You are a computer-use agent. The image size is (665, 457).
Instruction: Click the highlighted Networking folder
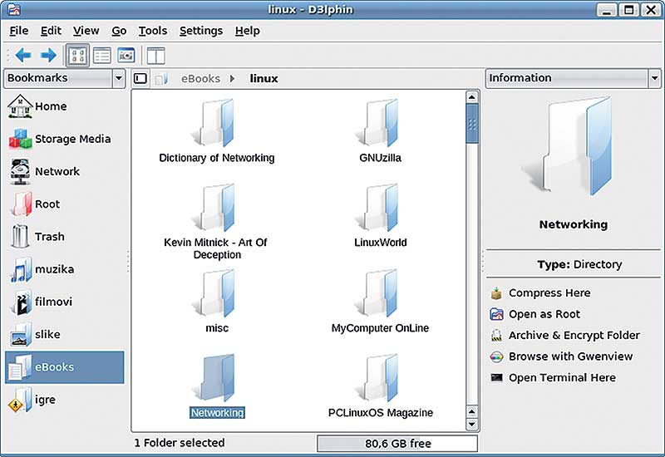tap(217, 386)
